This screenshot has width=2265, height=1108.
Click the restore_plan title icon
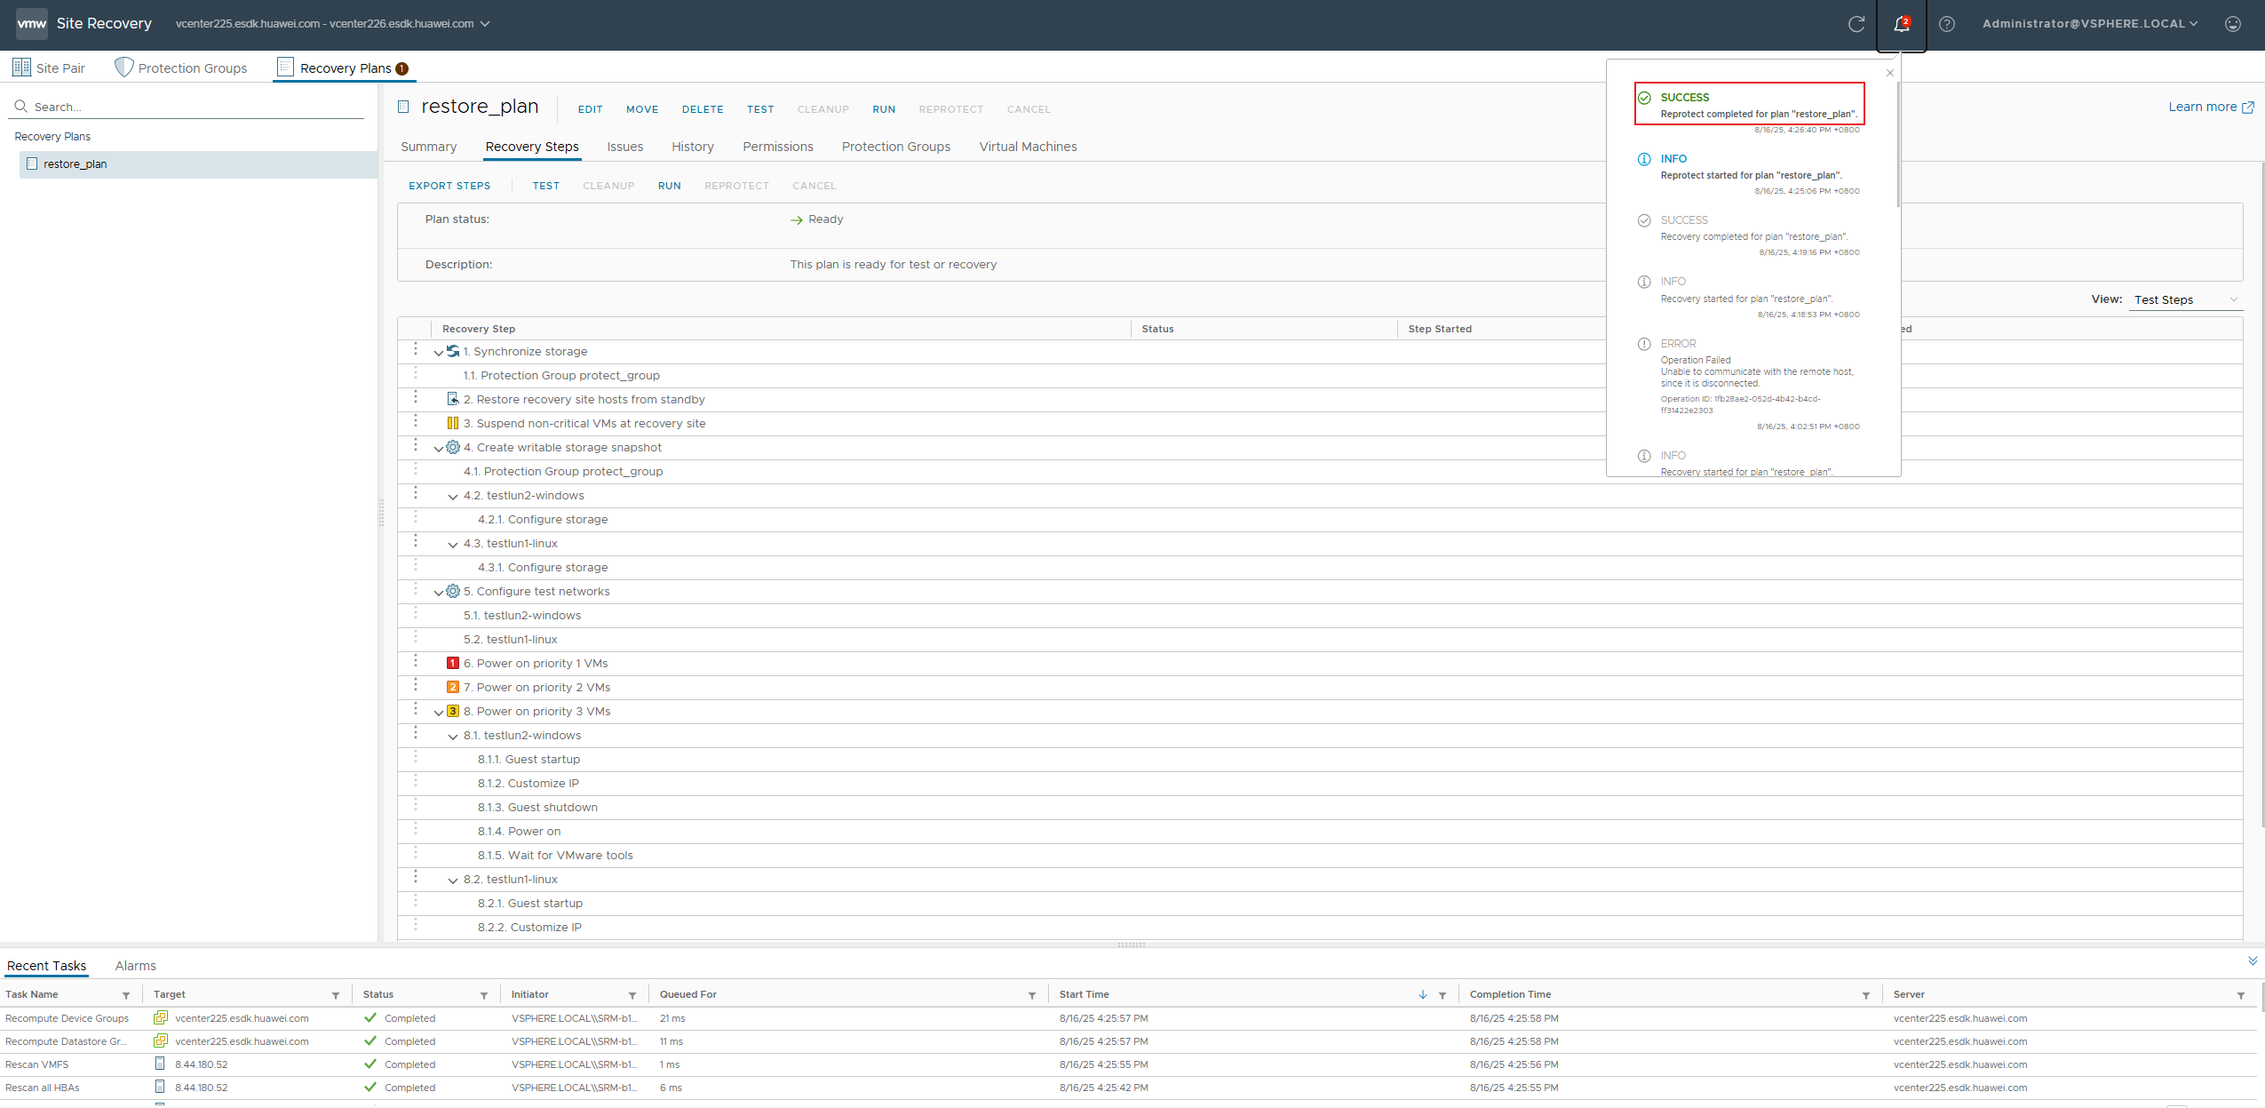coord(403,107)
